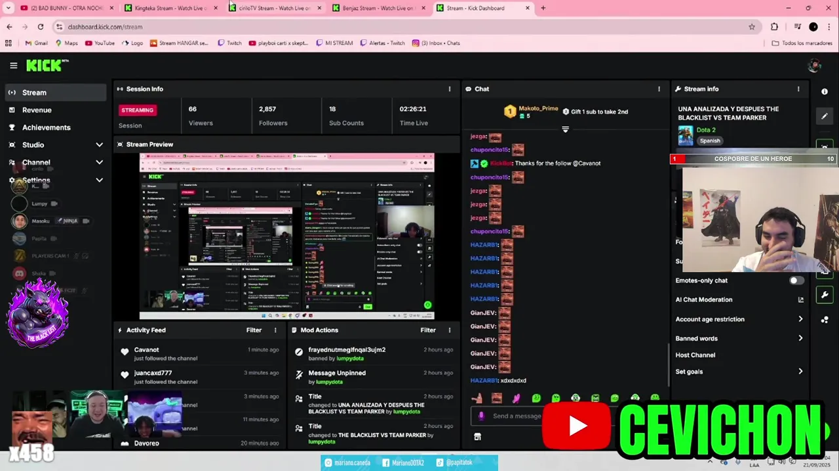Switch to the cirilioTV Stream browser tab
This screenshot has height=471, width=839.
tap(274, 8)
